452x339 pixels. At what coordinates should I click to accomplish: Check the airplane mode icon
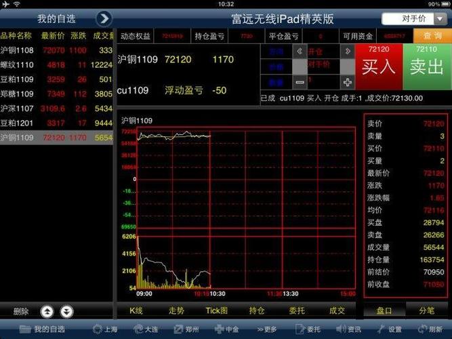point(5,4)
